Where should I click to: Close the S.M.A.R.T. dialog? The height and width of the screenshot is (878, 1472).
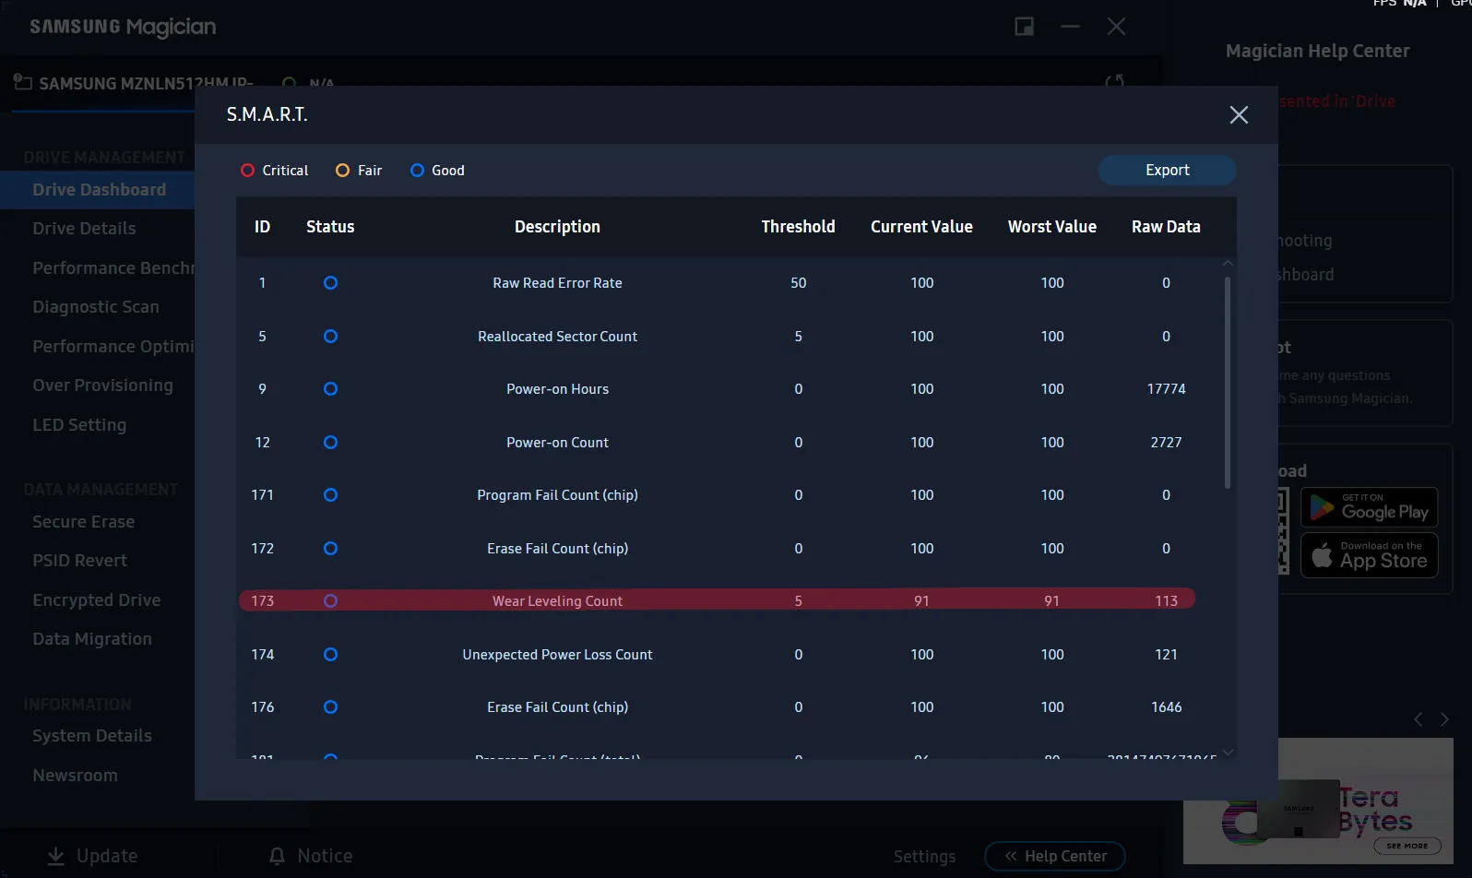(1239, 114)
